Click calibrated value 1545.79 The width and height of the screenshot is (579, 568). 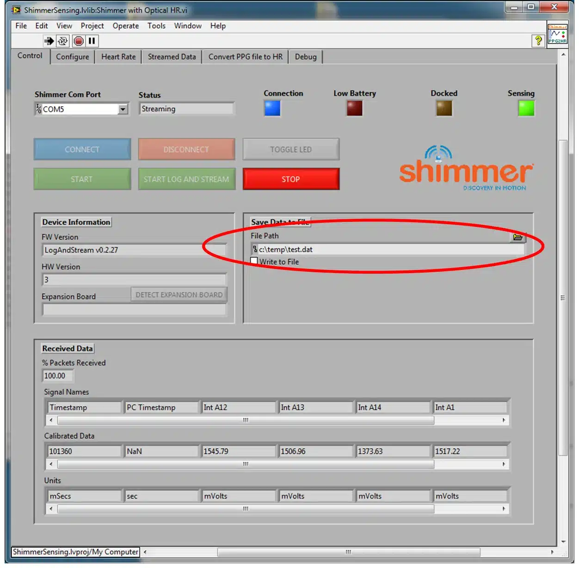click(239, 451)
